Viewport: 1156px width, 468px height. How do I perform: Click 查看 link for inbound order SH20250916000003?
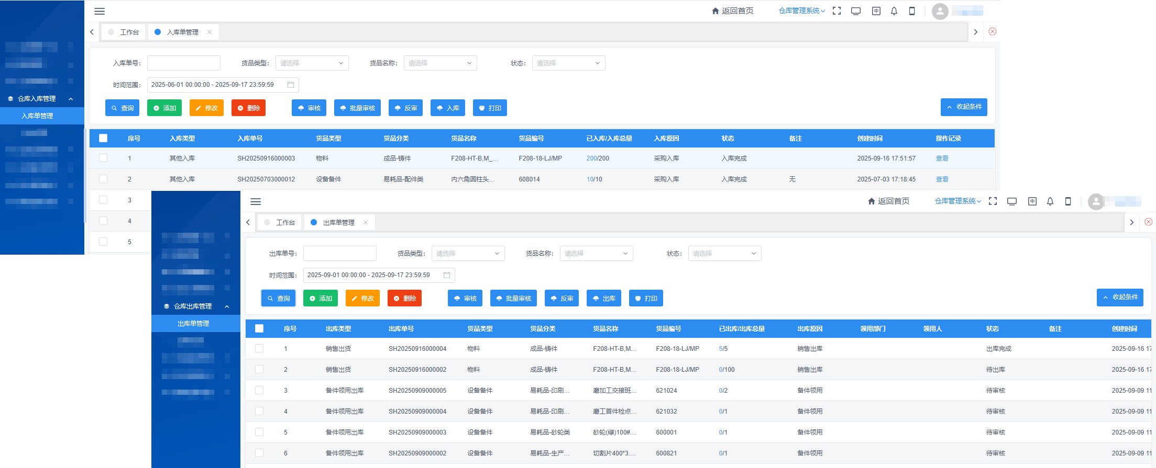point(942,158)
